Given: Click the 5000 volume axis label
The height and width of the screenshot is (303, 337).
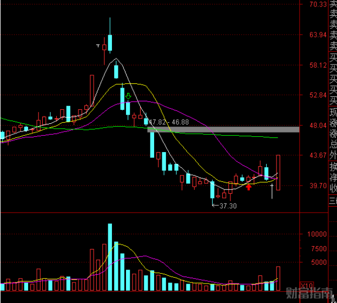Looking at the screenshot, I should [x=319, y=262].
